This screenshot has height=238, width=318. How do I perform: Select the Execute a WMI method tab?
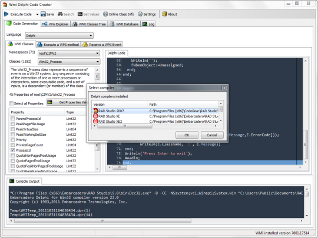pyautogui.click(x=58, y=45)
